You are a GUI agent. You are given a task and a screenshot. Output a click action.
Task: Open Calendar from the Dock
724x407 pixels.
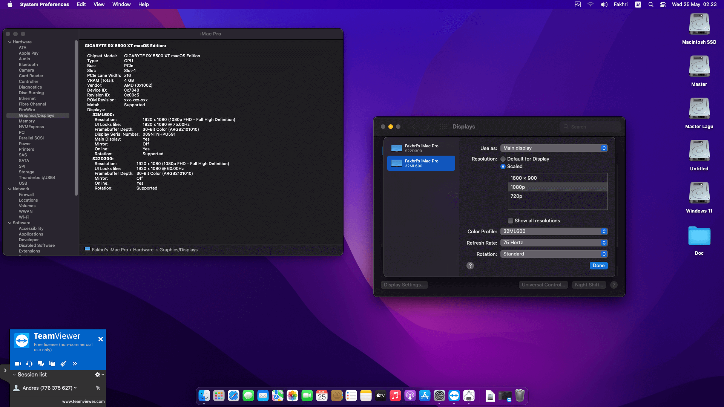[322, 396]
